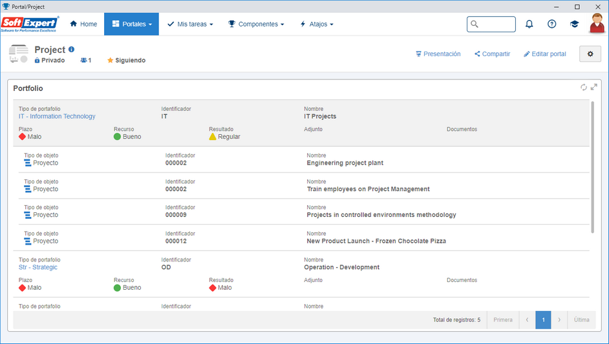Screen dimensions: 609x344
Task: Open the user avatar profile
Action: (x=597, y=23)
